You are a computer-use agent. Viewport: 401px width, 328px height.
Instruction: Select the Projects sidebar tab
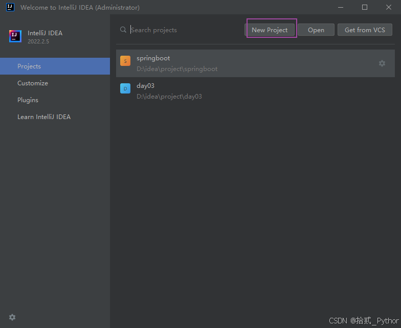[x=55, y=66]
